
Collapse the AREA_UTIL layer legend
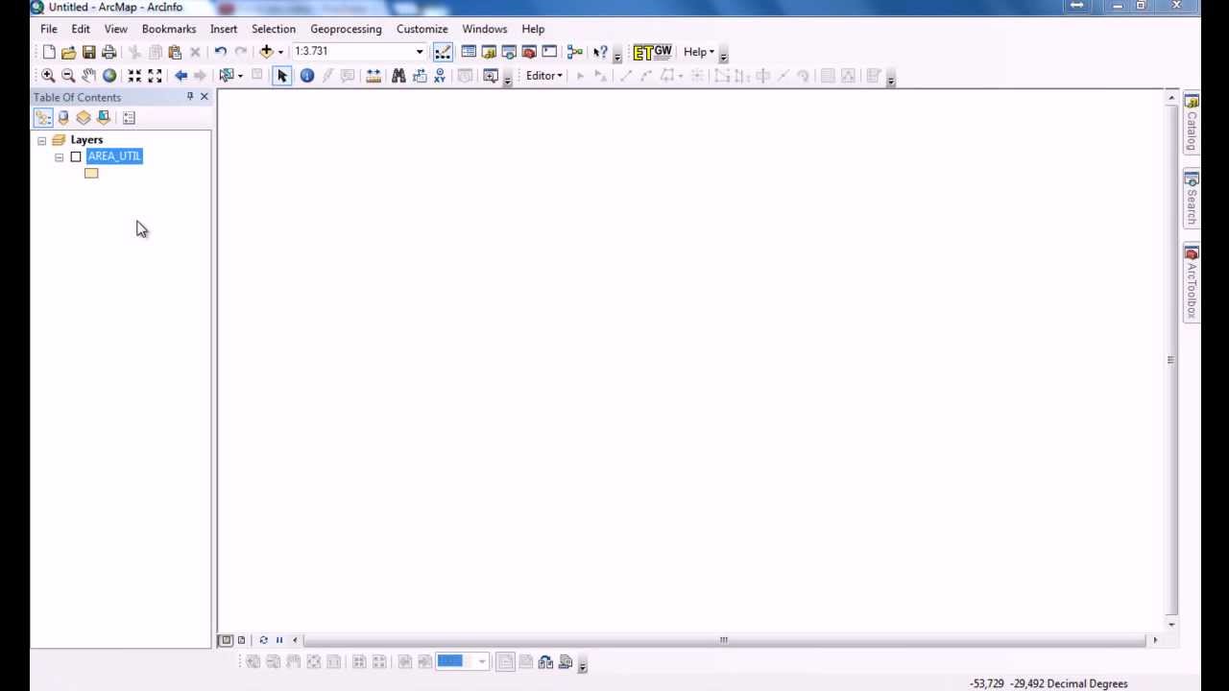tap(60, 156)
